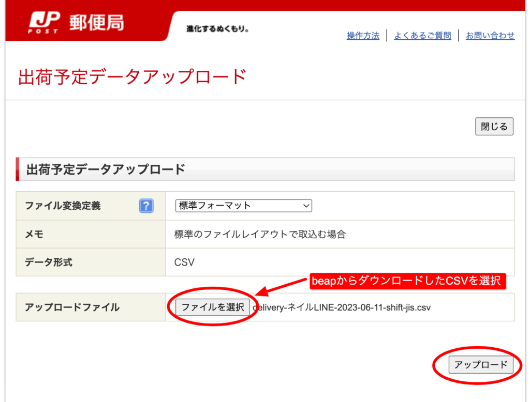
Task: Expand the 標準フォーマット dropdown
Action: [243, 206]
